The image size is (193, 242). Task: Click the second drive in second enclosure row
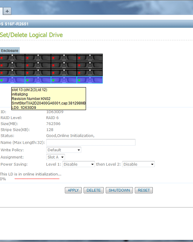pyautogui.click(x=38, y=65)
